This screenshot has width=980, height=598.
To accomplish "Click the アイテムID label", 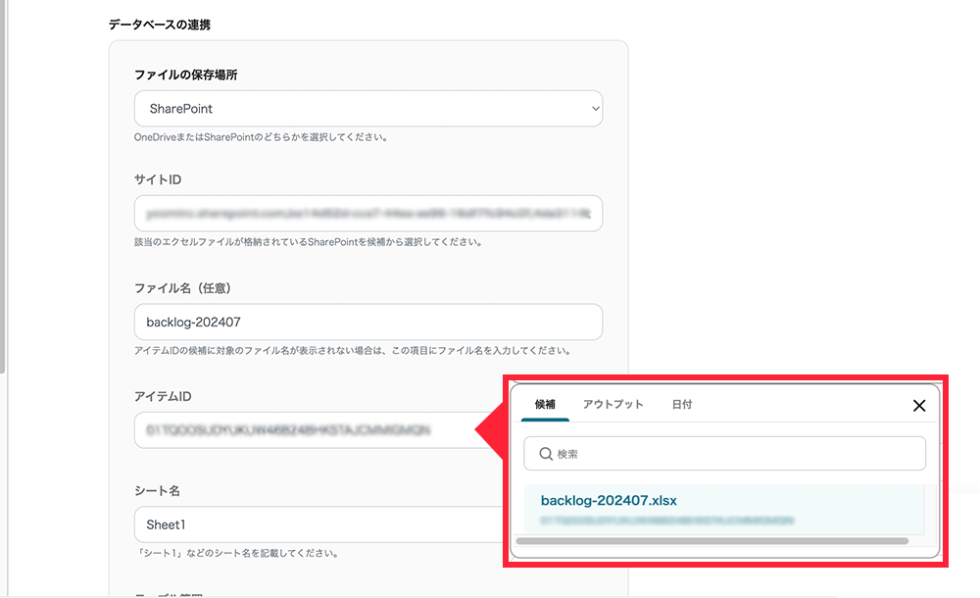I will click(163, 396).
